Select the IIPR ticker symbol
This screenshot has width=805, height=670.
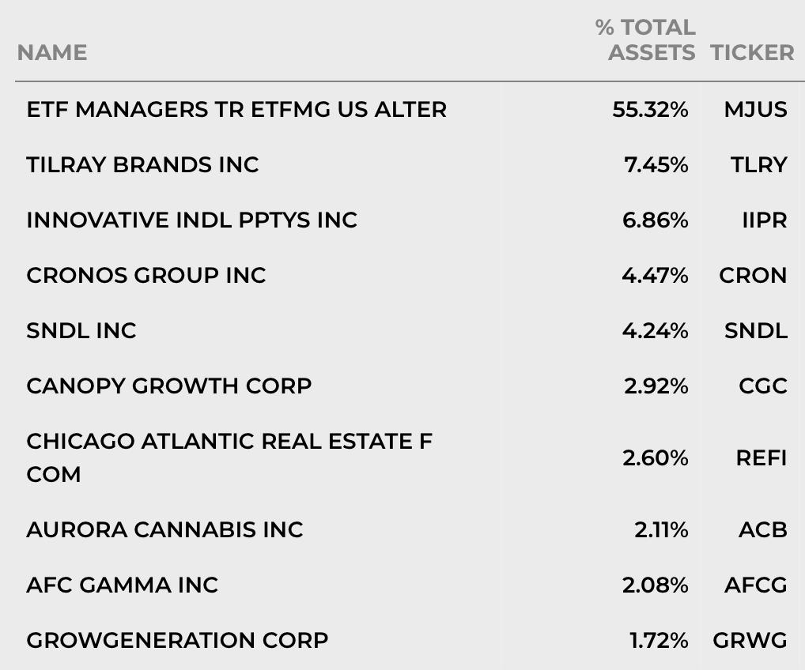pos(765,220)
